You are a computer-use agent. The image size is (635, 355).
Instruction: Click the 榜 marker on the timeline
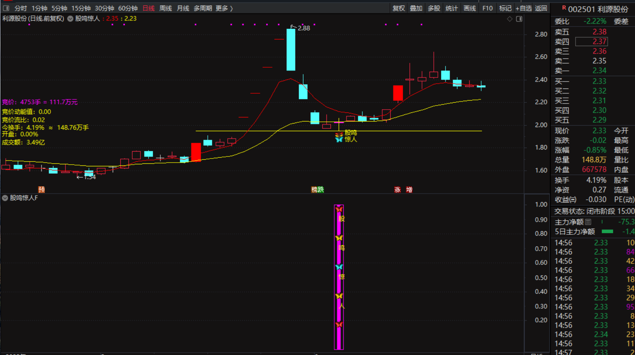pyautogui.click(x=314, y=190)
